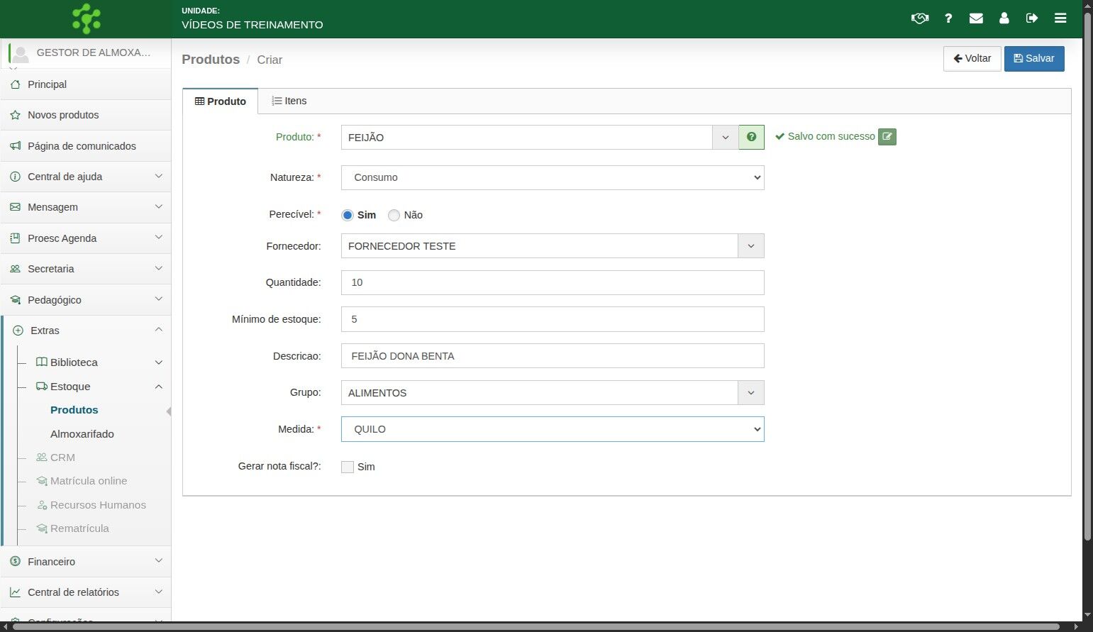Click the Central de relatórios chart icon
The height and width of the screenshot is (632, 1093).
(x=15, y=592)
